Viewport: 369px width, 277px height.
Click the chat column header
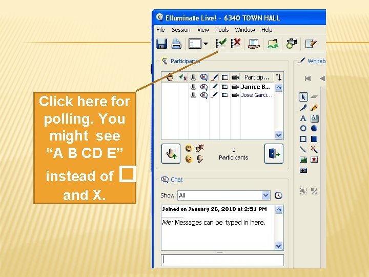tap(204, 77)
